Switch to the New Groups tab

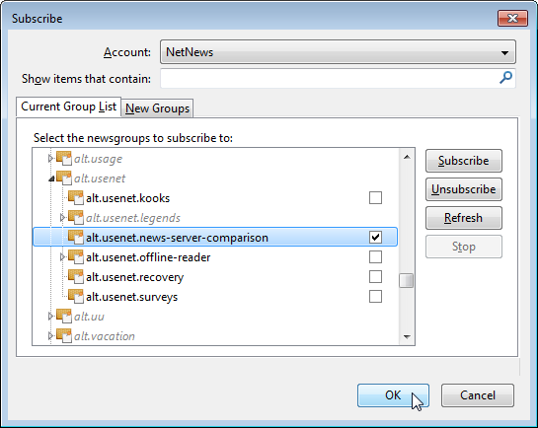click(157, 108)
